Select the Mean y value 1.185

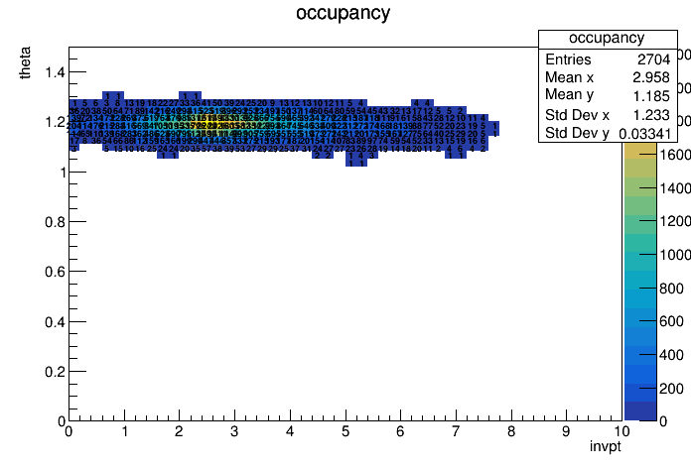pyautogui.click(x=651, y=96)
